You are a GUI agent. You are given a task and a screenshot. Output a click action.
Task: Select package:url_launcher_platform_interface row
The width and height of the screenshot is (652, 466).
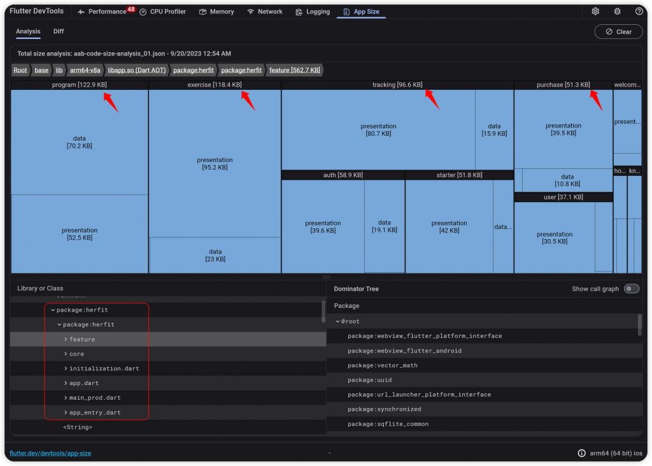pos(484,395)
